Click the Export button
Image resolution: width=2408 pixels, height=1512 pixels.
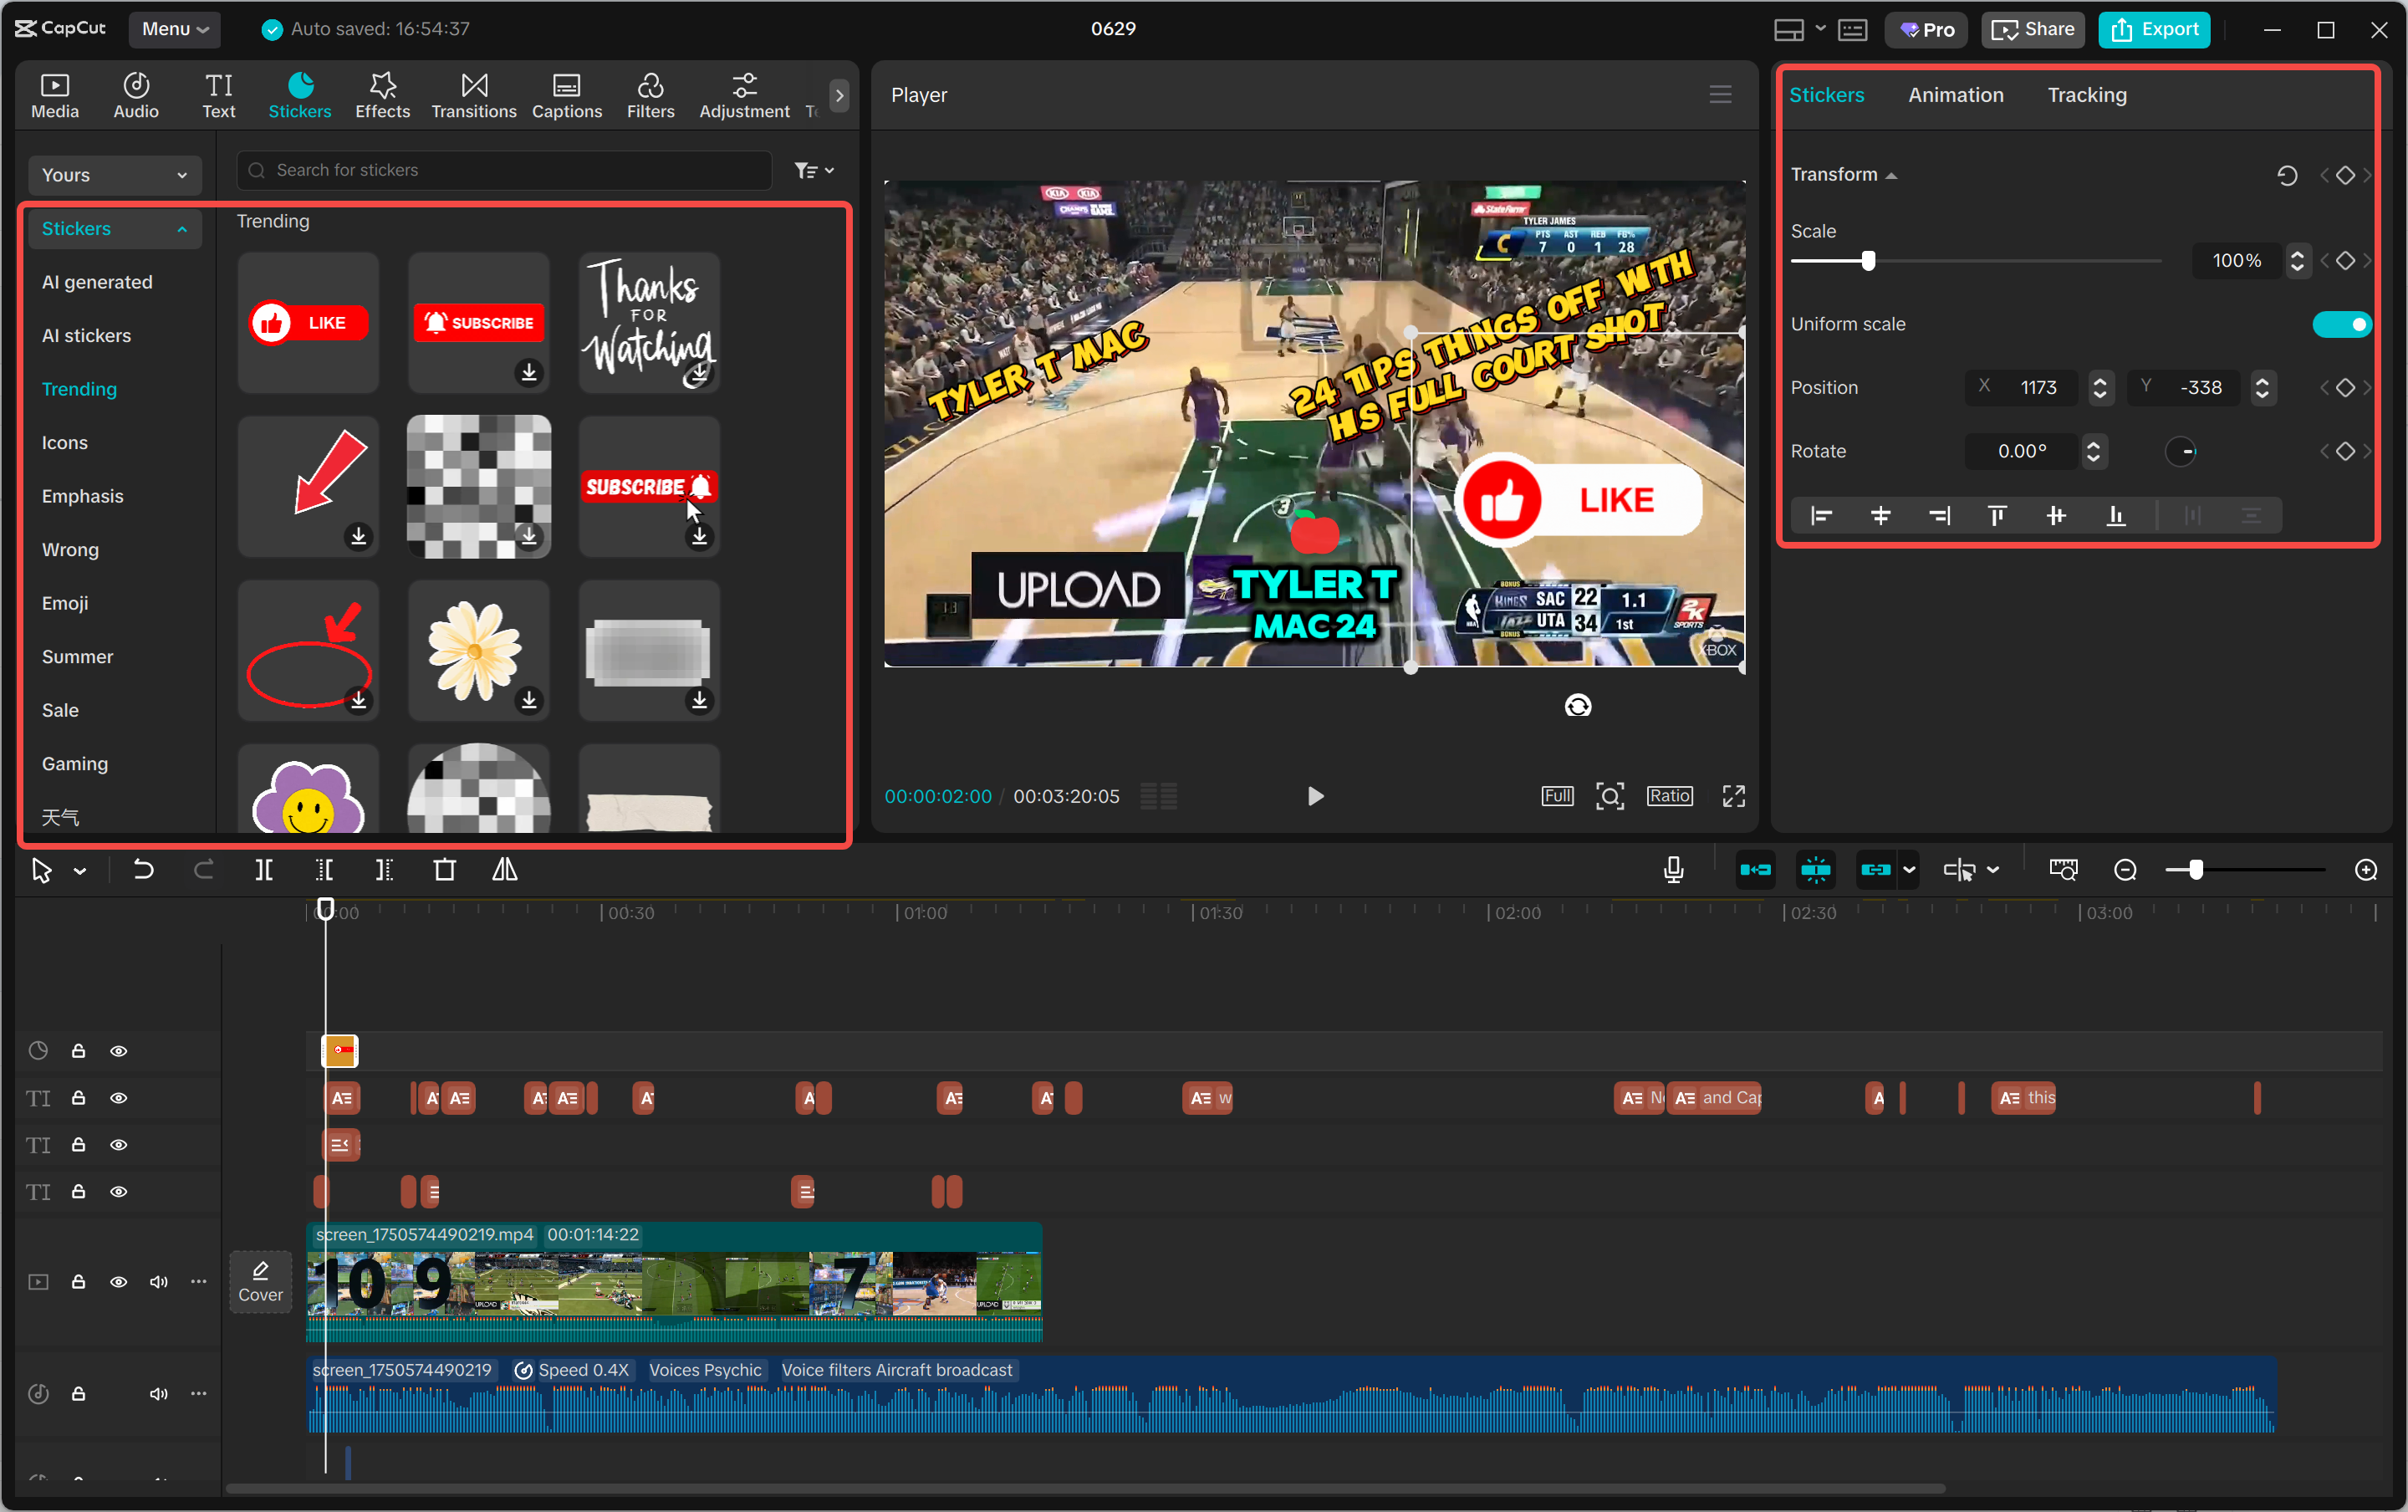coord(2154,29)
